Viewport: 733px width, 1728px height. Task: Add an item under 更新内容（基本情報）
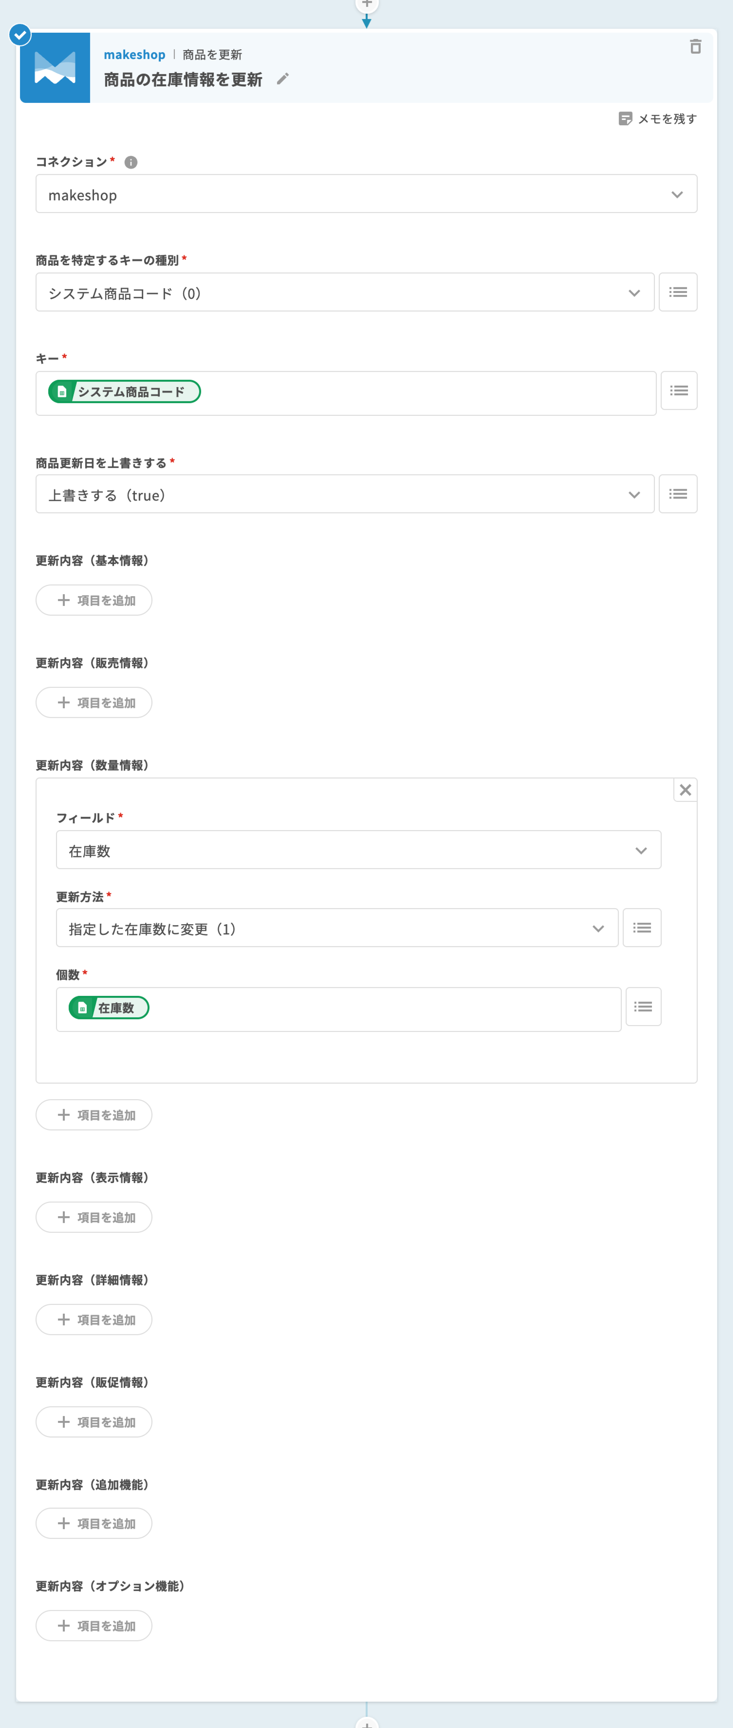[94, 600]
